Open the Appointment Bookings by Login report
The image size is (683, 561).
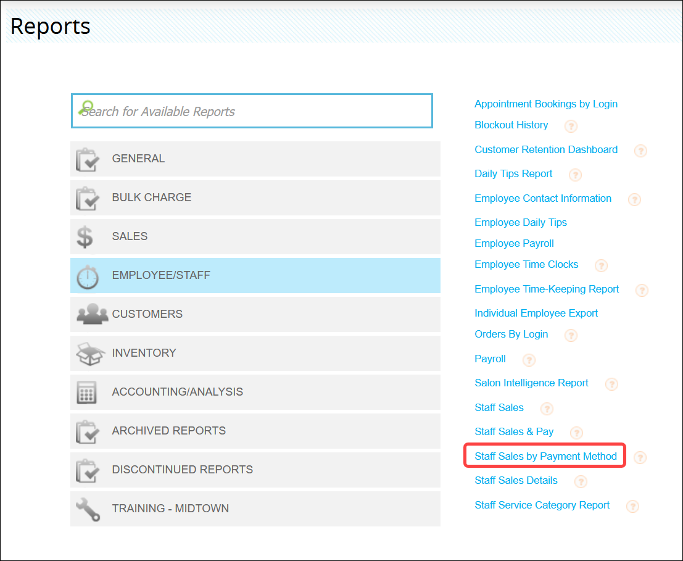coord(545,104)
